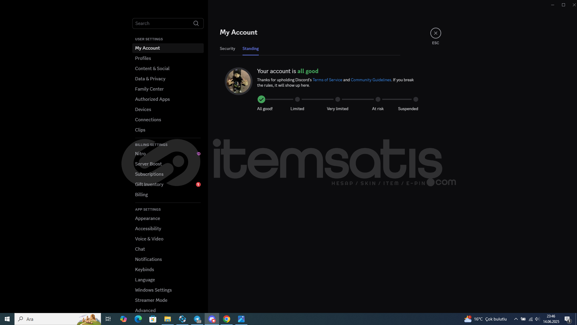Open the Photos app taskbar icon
This screenshot has height=325, width=577.
[x=241, y=319]
